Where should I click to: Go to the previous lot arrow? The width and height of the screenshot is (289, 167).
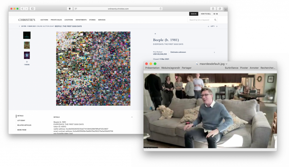point(209,26)
